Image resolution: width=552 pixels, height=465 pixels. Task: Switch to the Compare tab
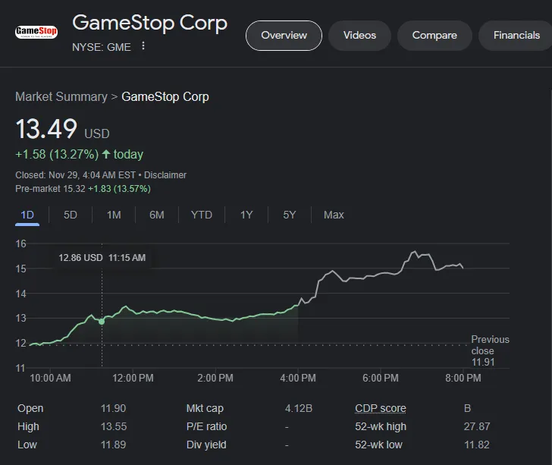[x=434, y=36]
